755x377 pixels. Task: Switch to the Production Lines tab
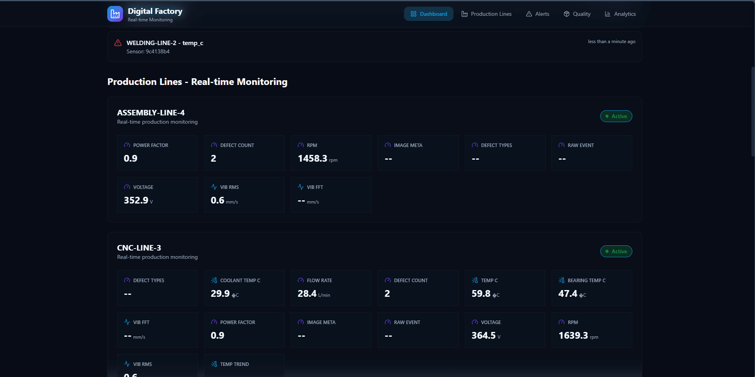tap(486, 14)
